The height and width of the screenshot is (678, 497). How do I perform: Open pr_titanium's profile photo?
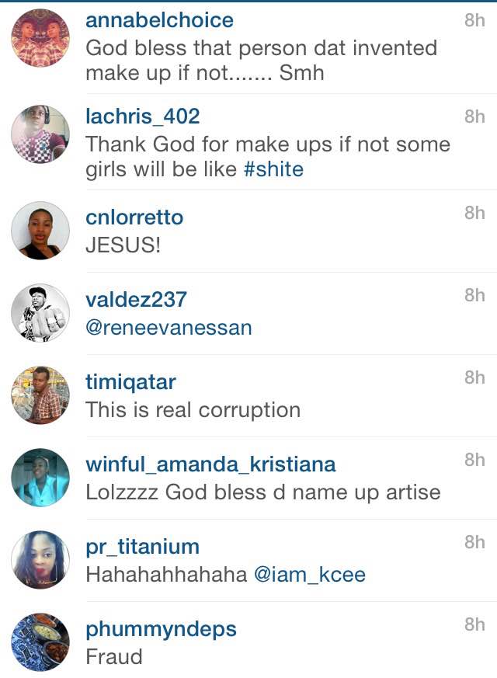40,559
